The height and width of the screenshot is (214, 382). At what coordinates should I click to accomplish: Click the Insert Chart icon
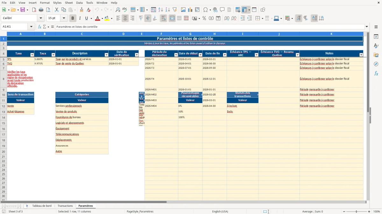[x=190, y=10]
